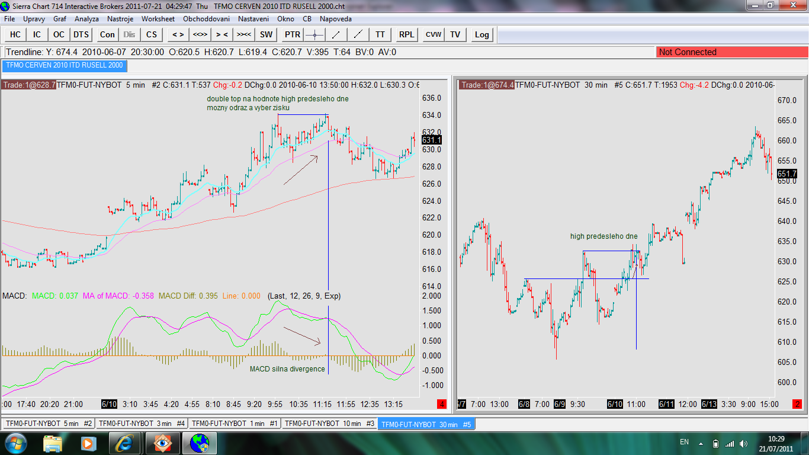Click the Windows Start button

coord(15,443)
